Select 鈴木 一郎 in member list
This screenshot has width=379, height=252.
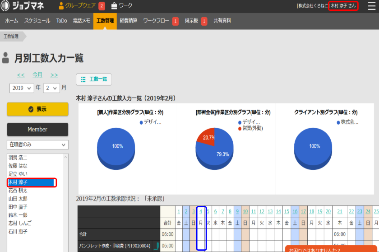pyautogui.click(x=18, y=215)
